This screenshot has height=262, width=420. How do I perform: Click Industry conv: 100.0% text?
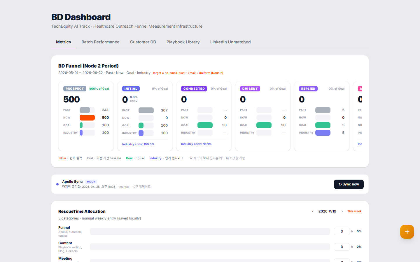point(138,144)
